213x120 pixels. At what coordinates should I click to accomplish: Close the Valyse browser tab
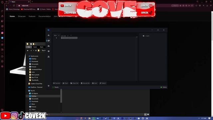point(29,2)
